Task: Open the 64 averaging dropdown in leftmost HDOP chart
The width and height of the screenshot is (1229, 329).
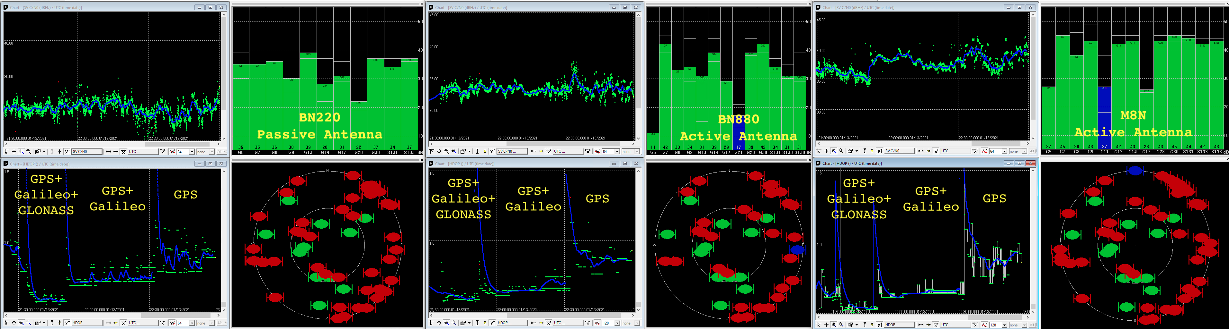Action: 192,323
